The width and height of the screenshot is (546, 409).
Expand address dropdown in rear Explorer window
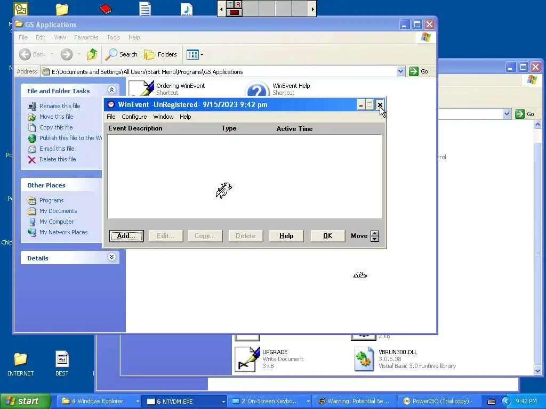pos(507,114)
